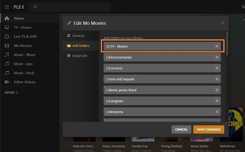Open the Grey's Anatomy title
This screenshot has height=152, width=245.
114,146
